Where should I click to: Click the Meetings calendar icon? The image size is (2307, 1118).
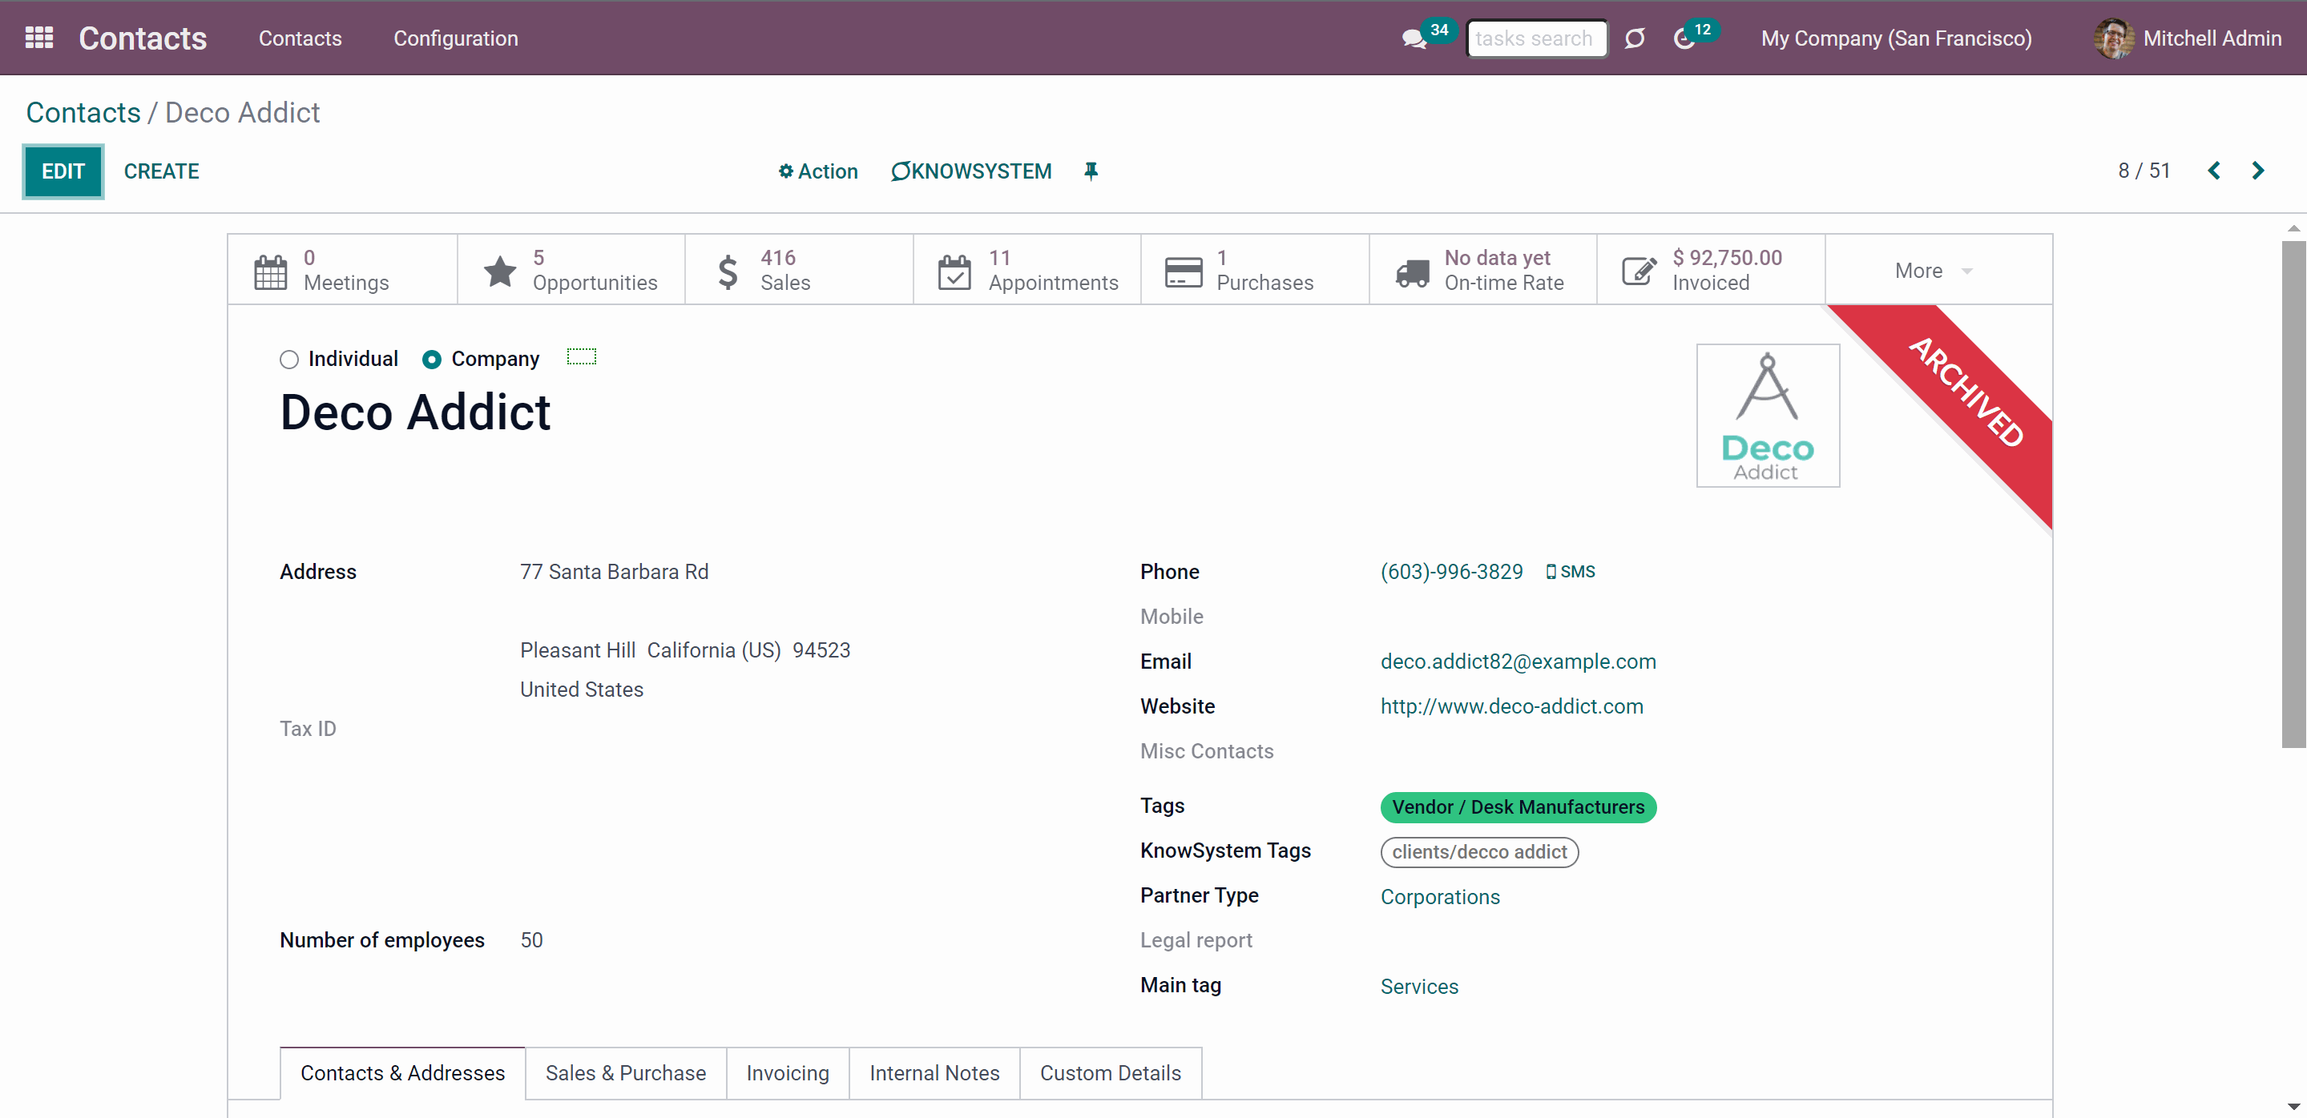(x=271, y=271)
